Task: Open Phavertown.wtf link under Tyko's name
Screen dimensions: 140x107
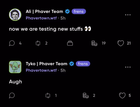Action: [x=41, y=70]
